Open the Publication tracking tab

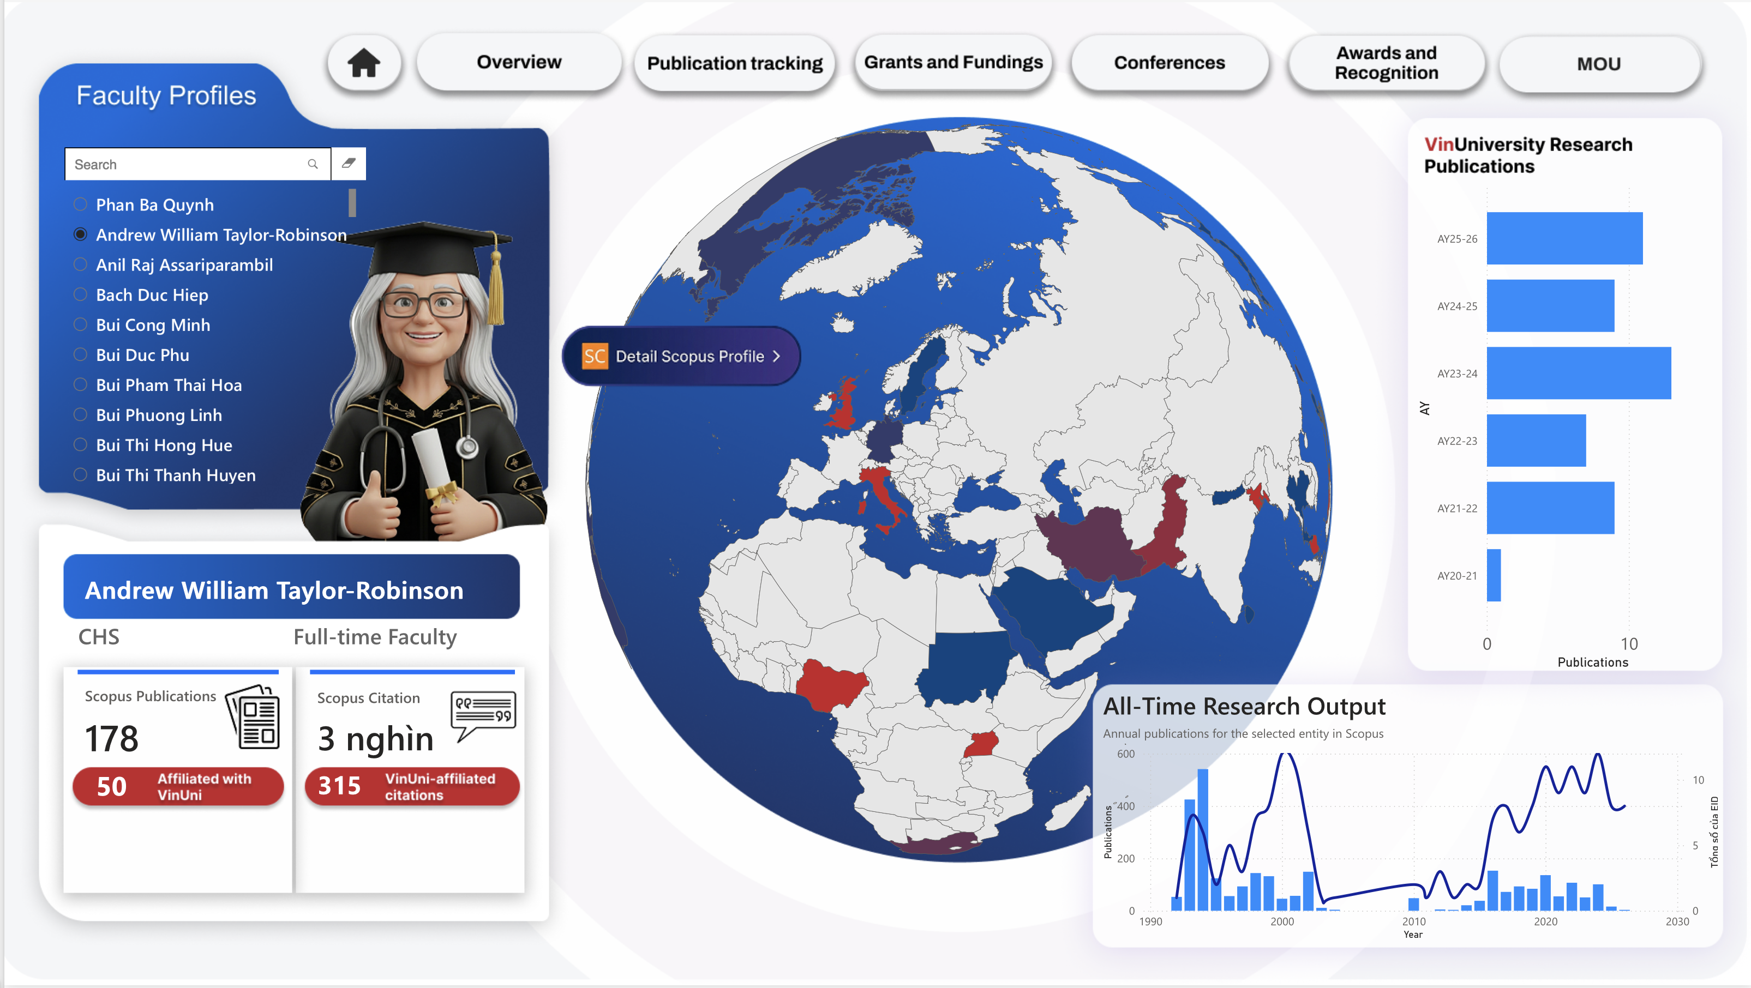[x=735, y=63]
